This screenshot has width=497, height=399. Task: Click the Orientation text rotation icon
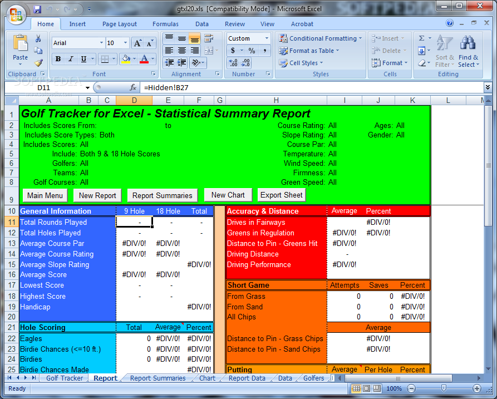point(196,63)
